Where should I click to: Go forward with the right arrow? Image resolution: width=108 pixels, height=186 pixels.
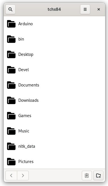(x=23, y=176)
